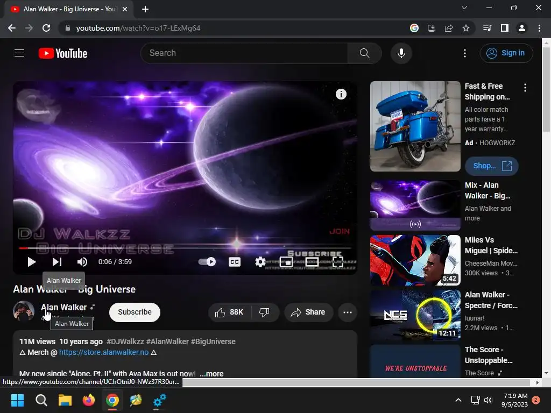This screenshot has width=551, height=413.
Task: Open the tab search chevron
Action: pos(464,8)
